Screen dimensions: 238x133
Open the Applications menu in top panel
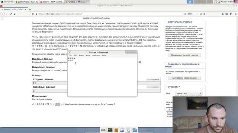click(7, 2)
